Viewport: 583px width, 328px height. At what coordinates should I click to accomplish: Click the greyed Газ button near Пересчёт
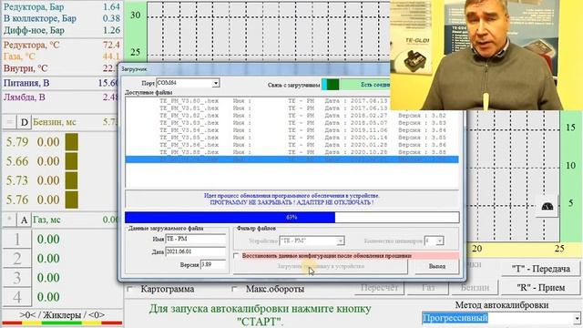coord(428,288)
